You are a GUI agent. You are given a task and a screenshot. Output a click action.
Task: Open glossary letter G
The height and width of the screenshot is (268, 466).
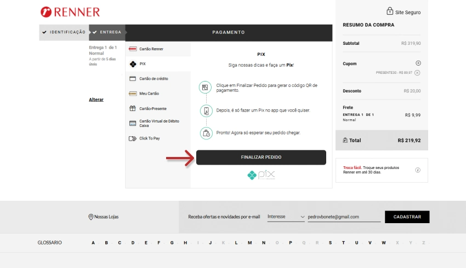(172, 243)
